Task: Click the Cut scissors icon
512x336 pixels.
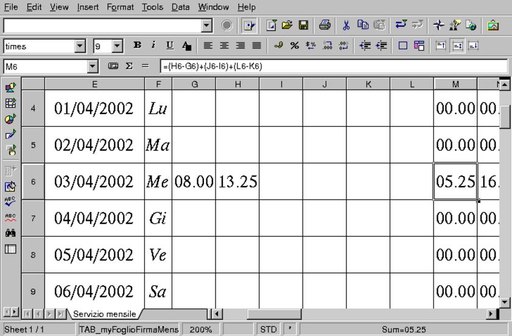Action: click(x=347, y=26)
